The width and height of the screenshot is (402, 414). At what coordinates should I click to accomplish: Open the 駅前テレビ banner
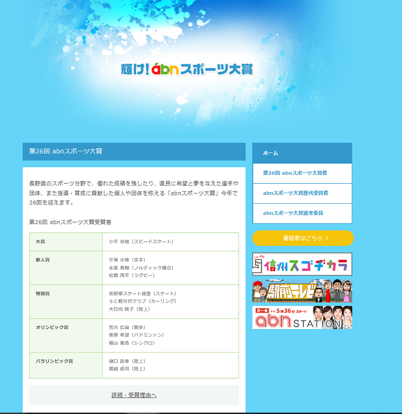[302, 291]
